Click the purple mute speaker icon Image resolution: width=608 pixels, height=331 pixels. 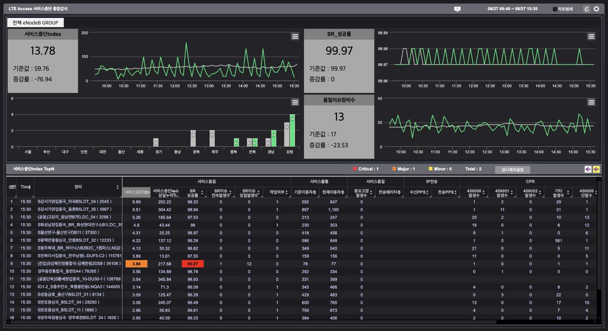[588, 169]
